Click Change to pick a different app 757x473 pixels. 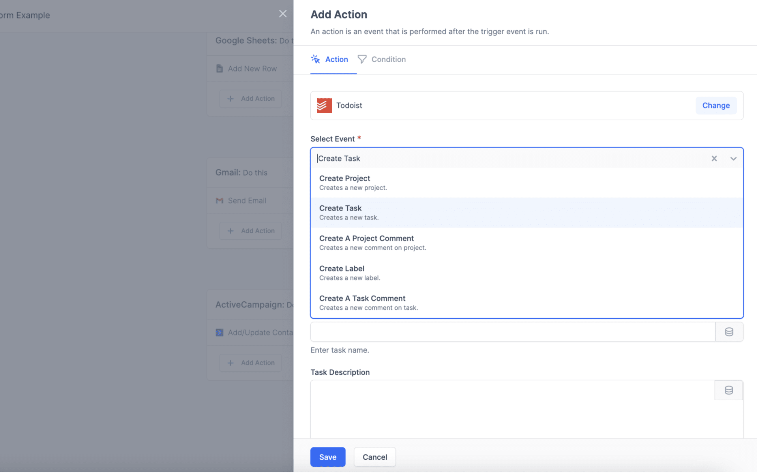pos(716,106)
